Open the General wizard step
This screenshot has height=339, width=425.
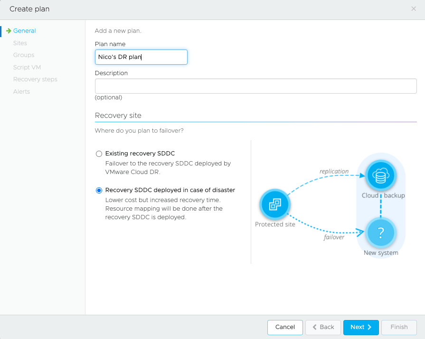coord(24,31)
